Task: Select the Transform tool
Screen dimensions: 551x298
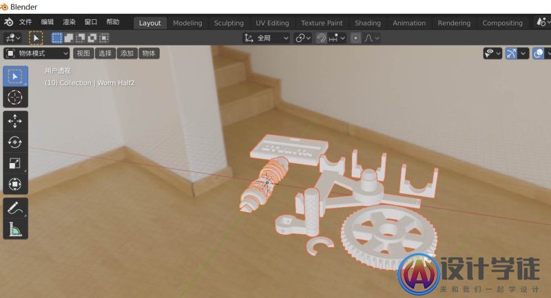Action: pos(15,184)
